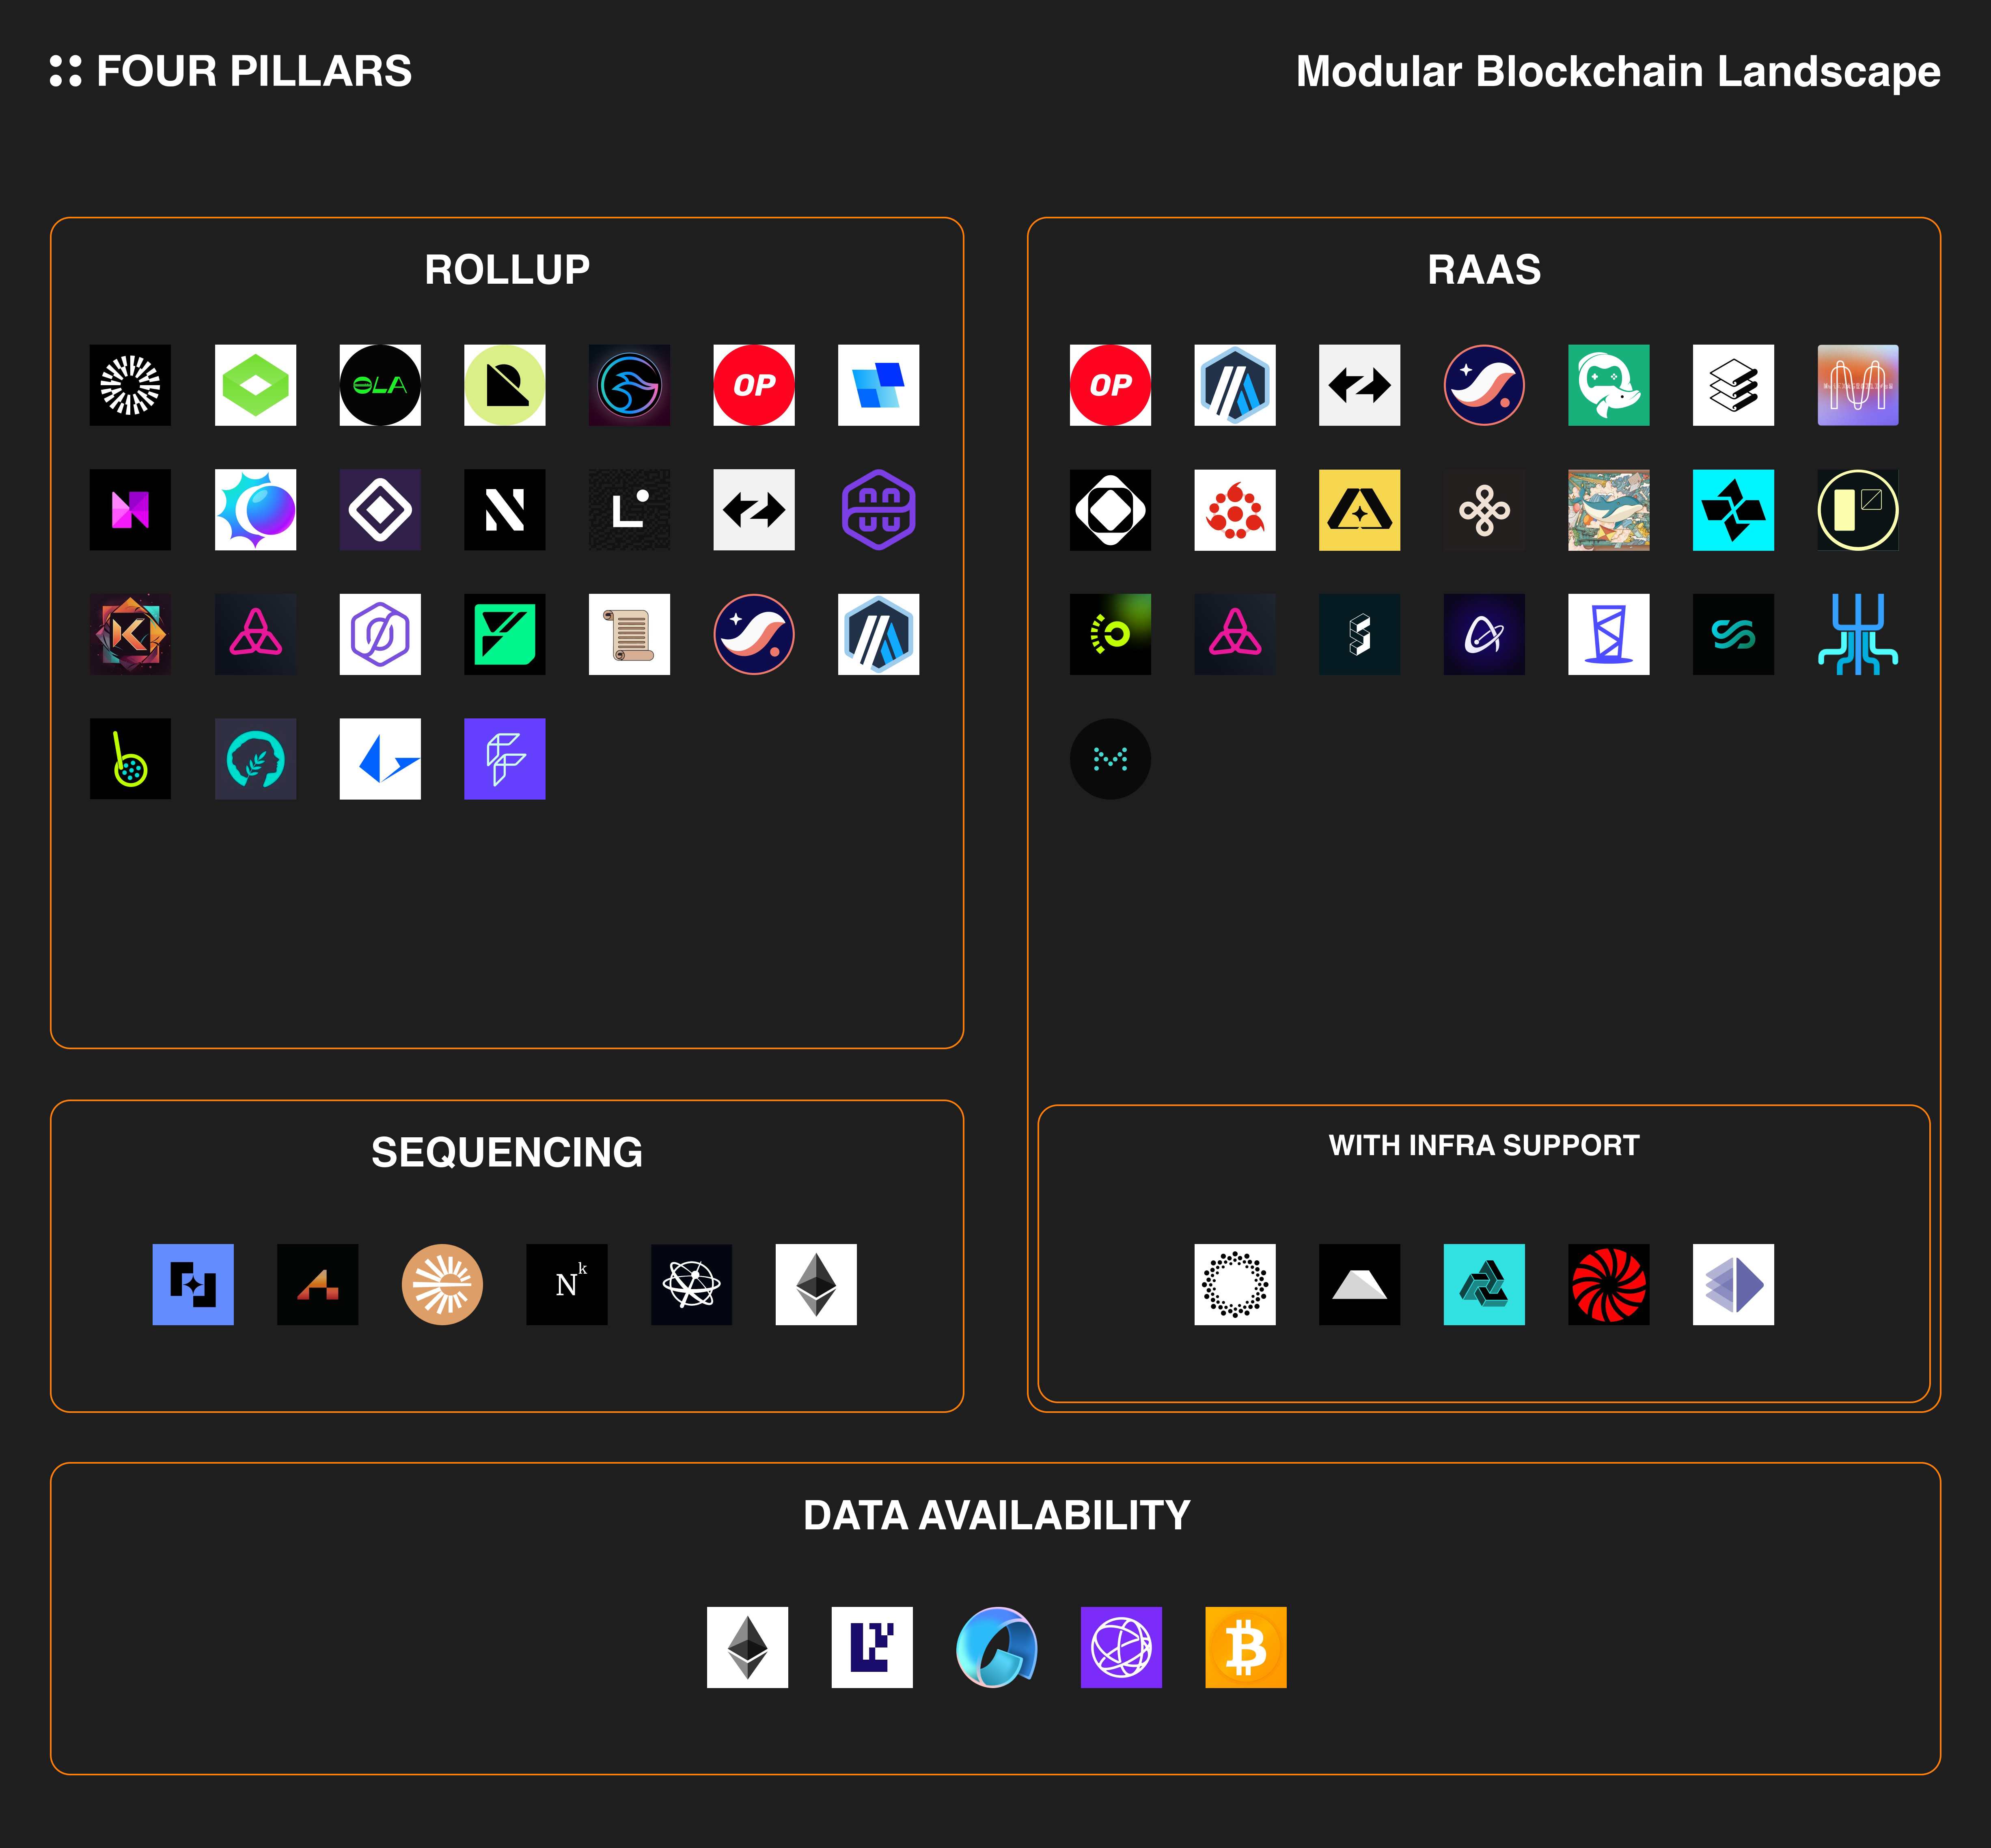Select the DATA AVAILABILITY heading
This screenshot has width=1991, height=1848.
996,1515
